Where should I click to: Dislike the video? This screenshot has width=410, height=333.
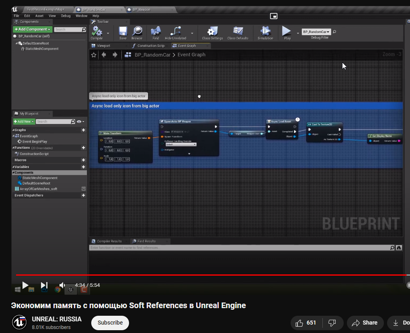(x=332, y=323)
